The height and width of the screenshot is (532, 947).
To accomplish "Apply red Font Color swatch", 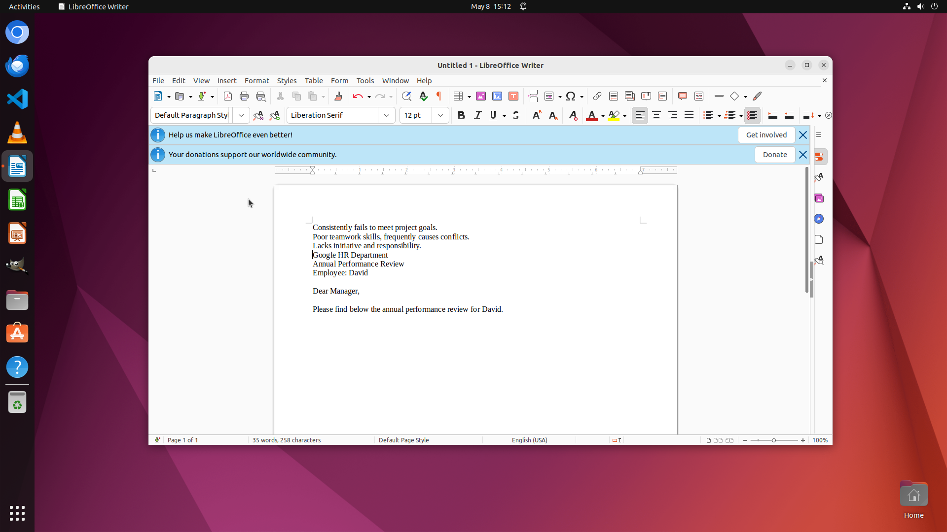I will click(x=592, y=115).
